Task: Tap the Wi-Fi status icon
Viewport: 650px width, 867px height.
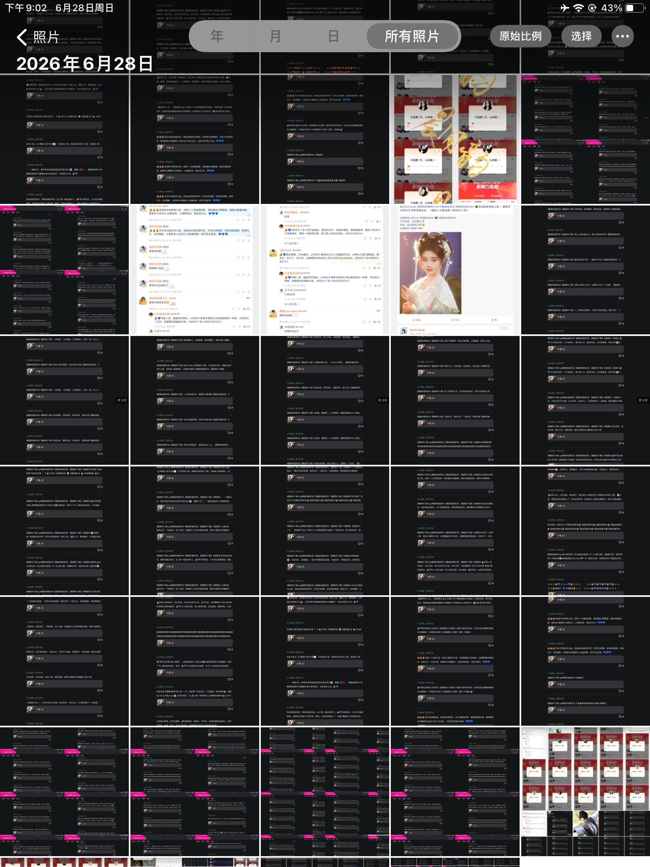Action: [x=579, y=8]
